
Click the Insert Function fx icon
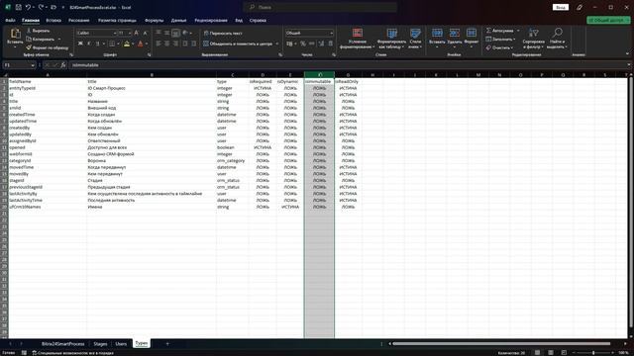[x=63, y=65]
